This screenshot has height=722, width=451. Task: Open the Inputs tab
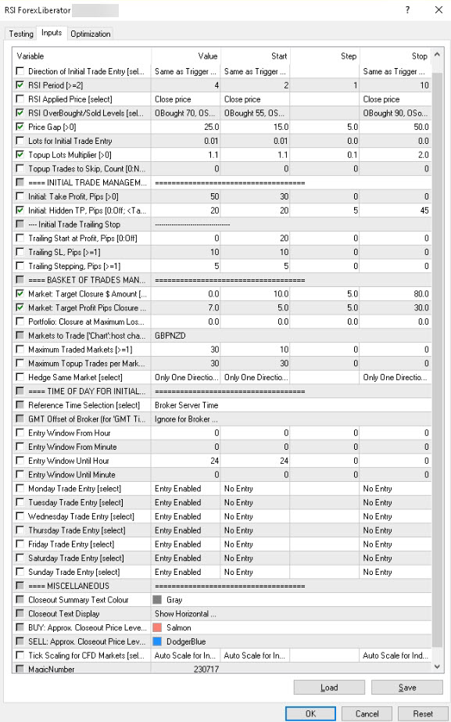point(52,33)
